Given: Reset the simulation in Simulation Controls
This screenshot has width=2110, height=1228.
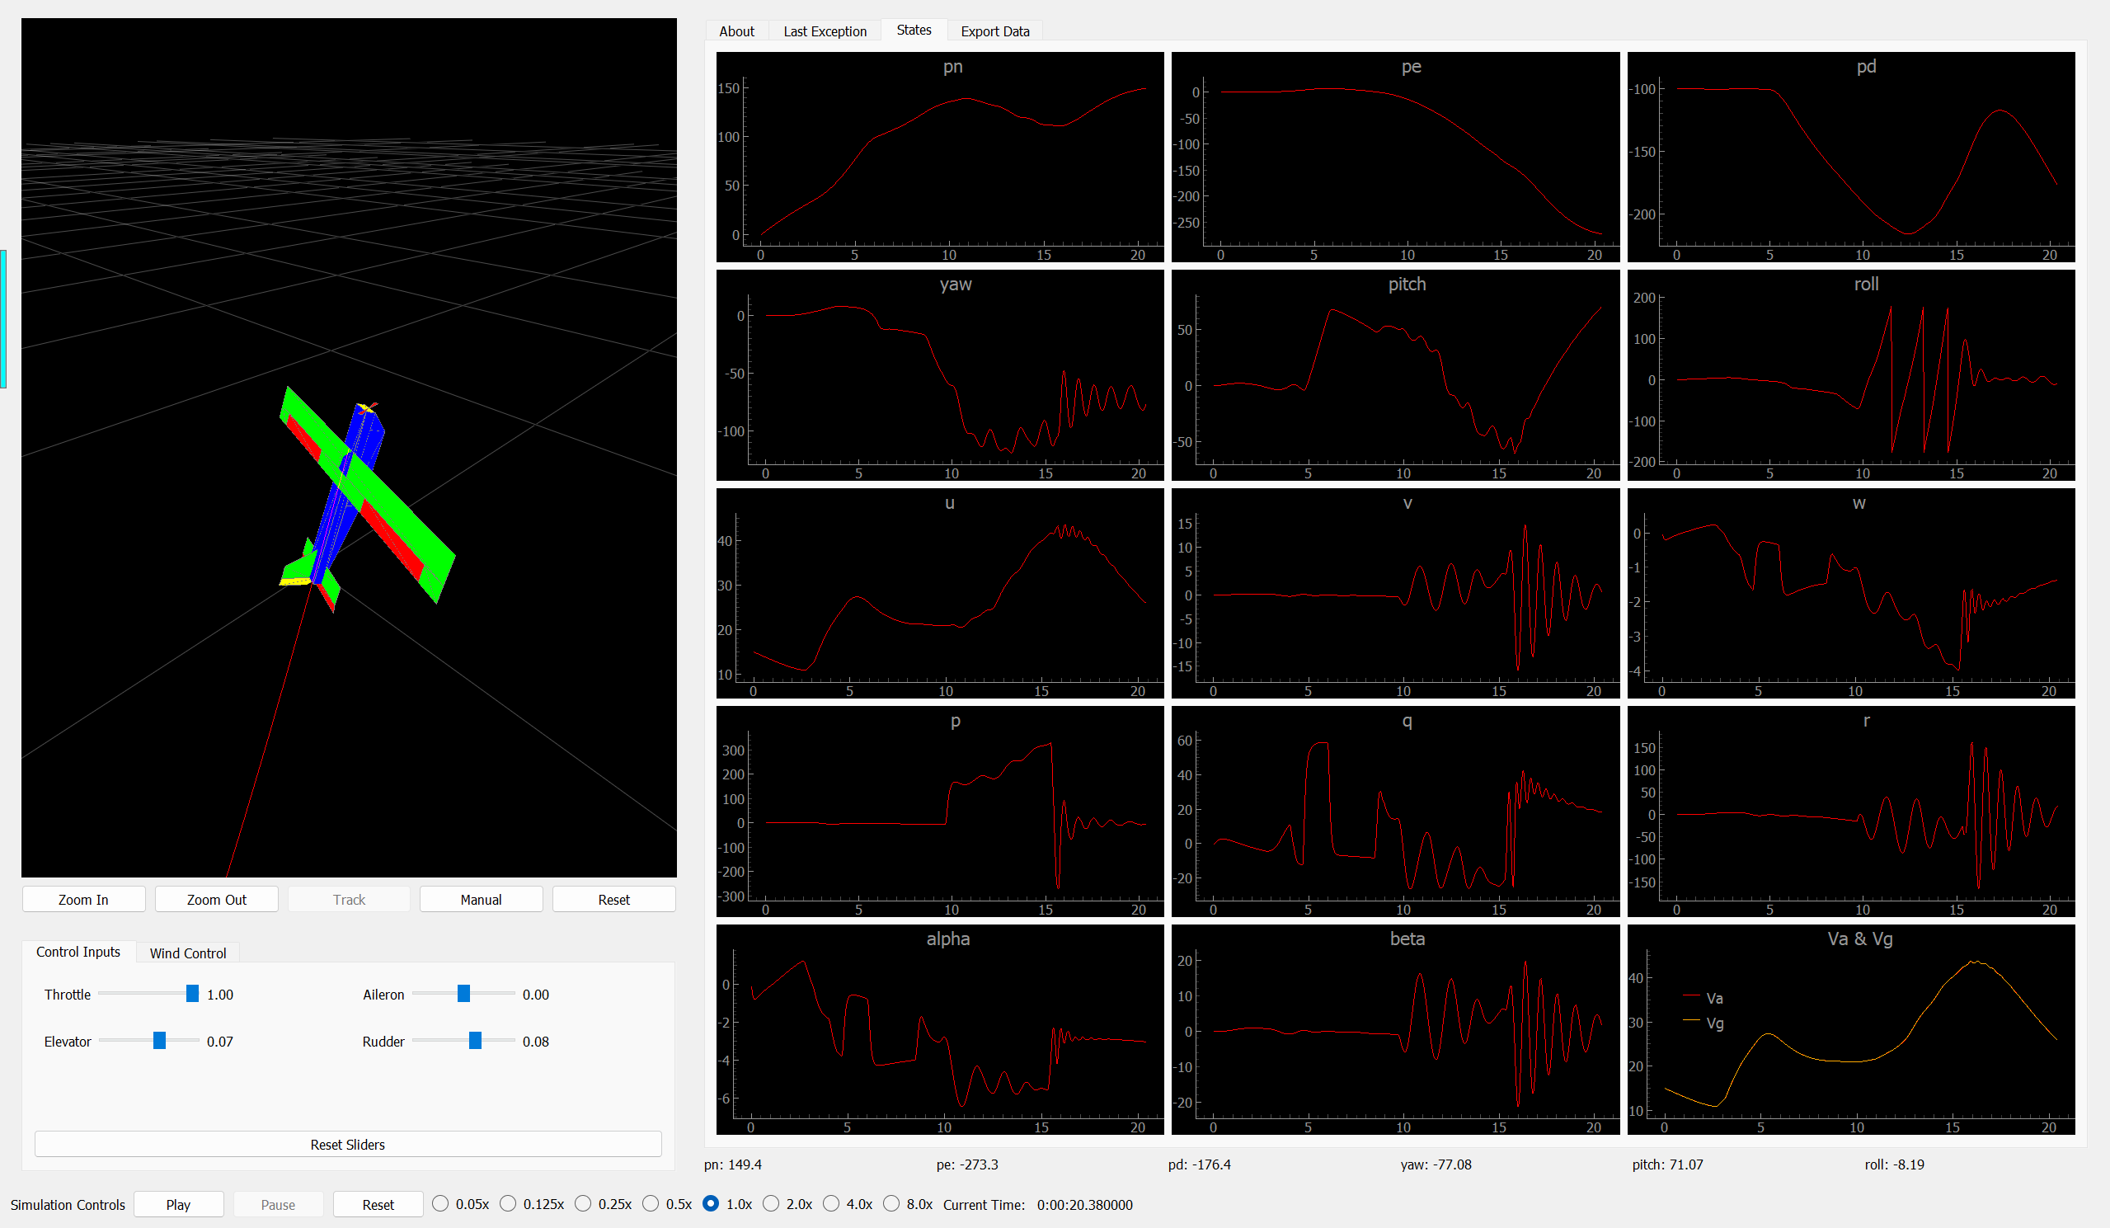Looking at the screenshot, I should pos(378,1204).
